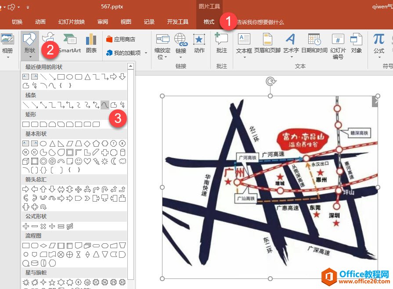The width and height of the screenshot is (393, 289).
Task: Add a 批注 comment
Action: click(222, 43)
